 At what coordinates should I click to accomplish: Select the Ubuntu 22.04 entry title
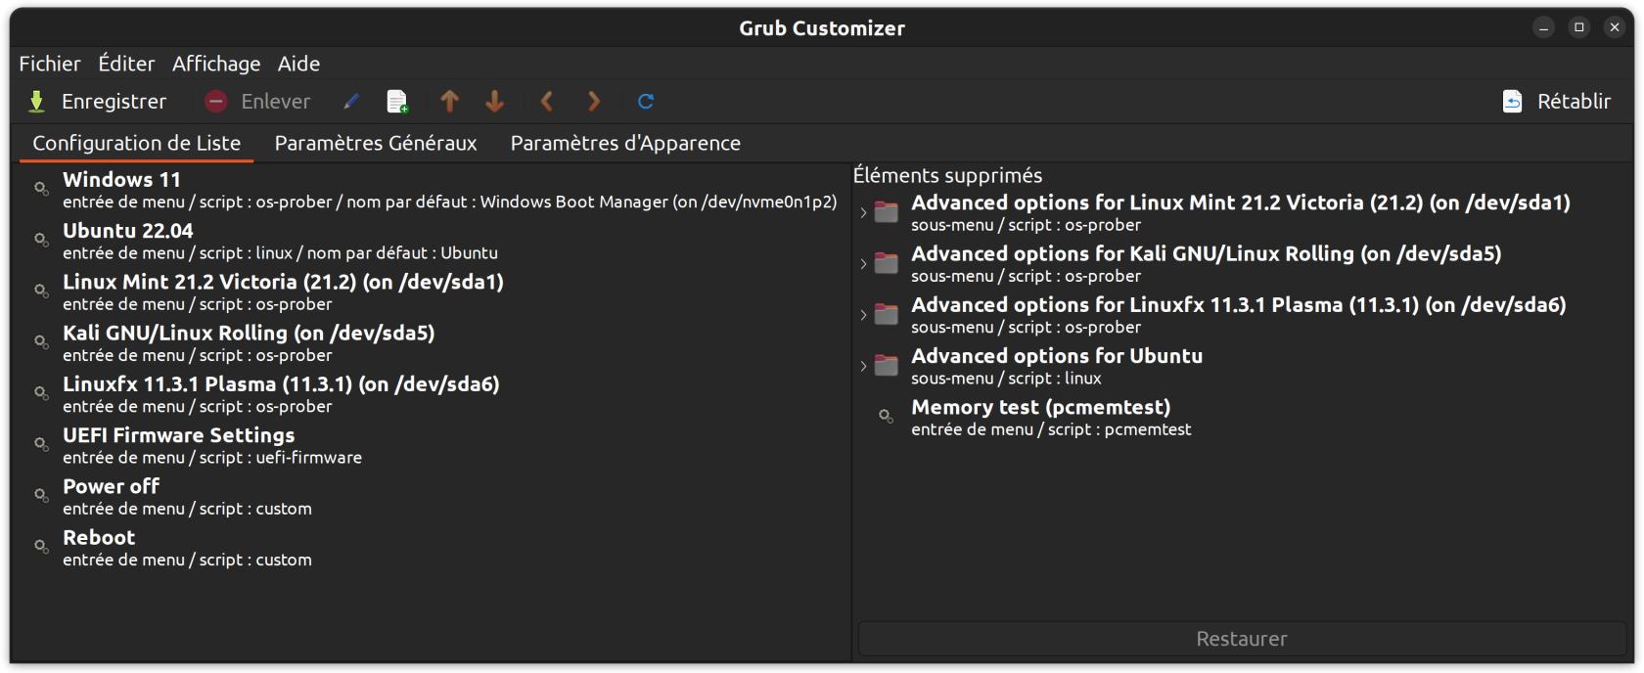(x=128, y=231)
